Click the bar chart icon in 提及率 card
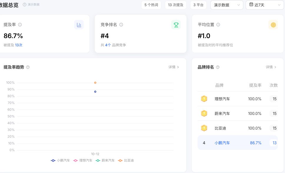This screenshot has height=173, width=285. 79,25
